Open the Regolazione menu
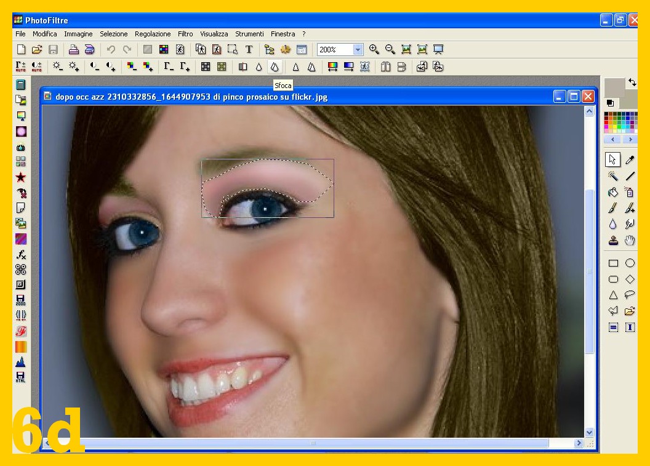This screenshot has width=650, height=466. (x=153, y=34)
